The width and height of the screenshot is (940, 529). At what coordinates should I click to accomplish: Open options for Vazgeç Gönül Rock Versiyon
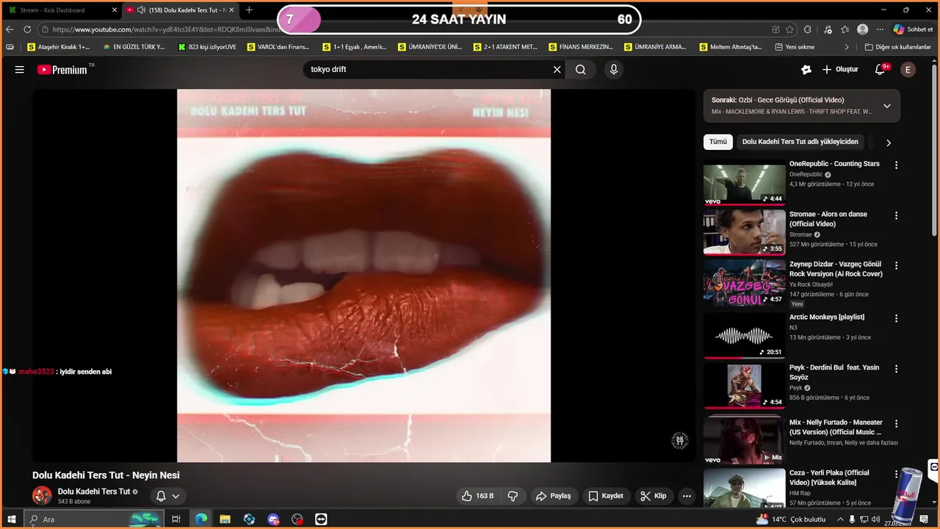[896, 265]
